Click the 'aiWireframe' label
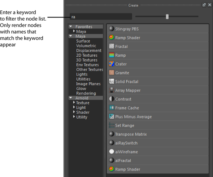 coord(126,152)
